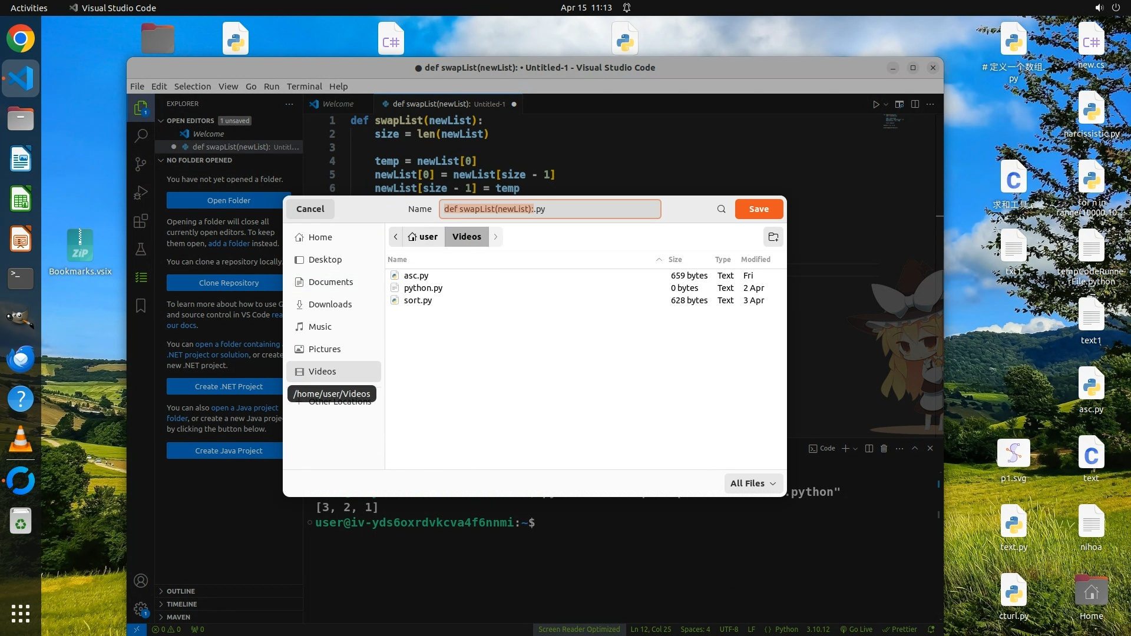This screenshot has width=1131, height=636.
Task: Click the create new folder icon in dialog
Action: tap(773, 237)
